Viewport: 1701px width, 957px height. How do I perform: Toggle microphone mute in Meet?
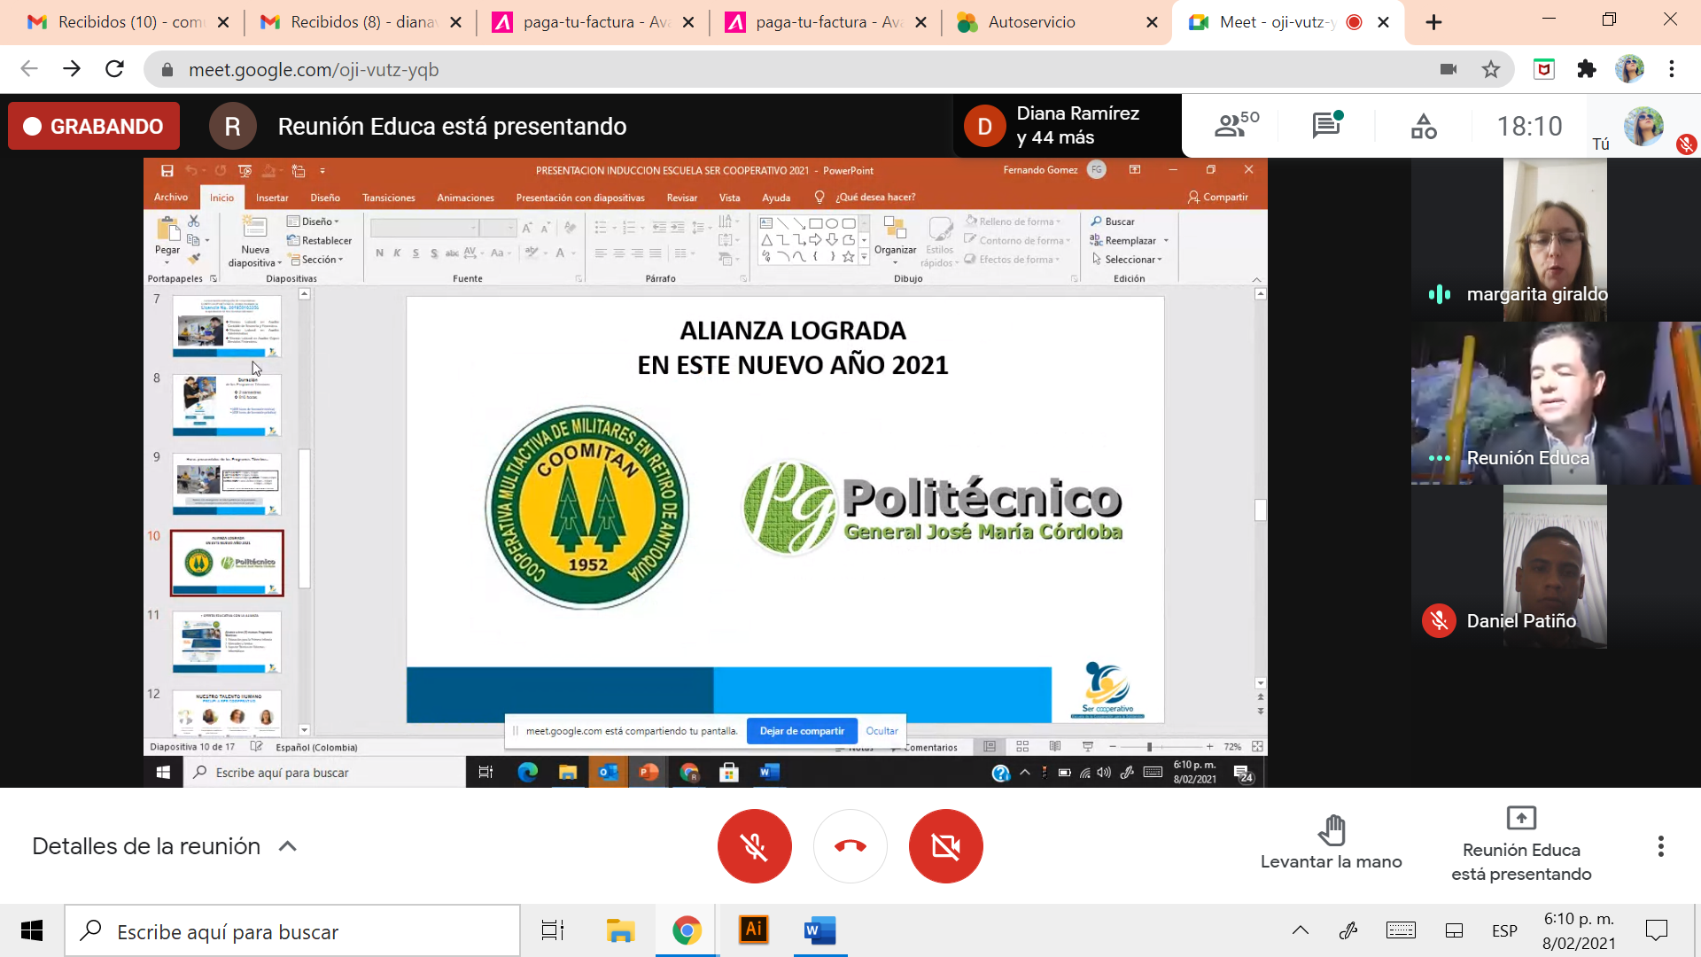tap(755, 846)
